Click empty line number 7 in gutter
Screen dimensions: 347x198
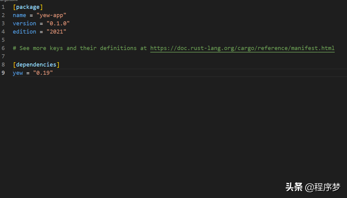pos(3,56)
